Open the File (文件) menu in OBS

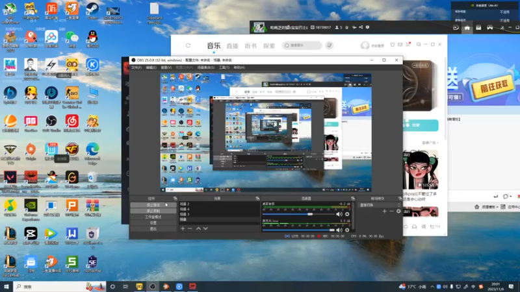[x=136, y=67]
